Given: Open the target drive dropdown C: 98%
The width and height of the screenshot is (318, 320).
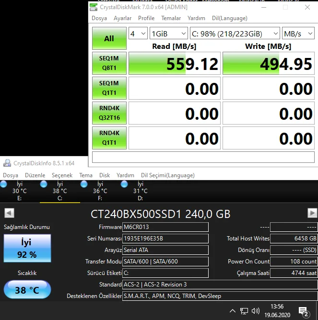Looking at the screenshot, I should [235, 33].
